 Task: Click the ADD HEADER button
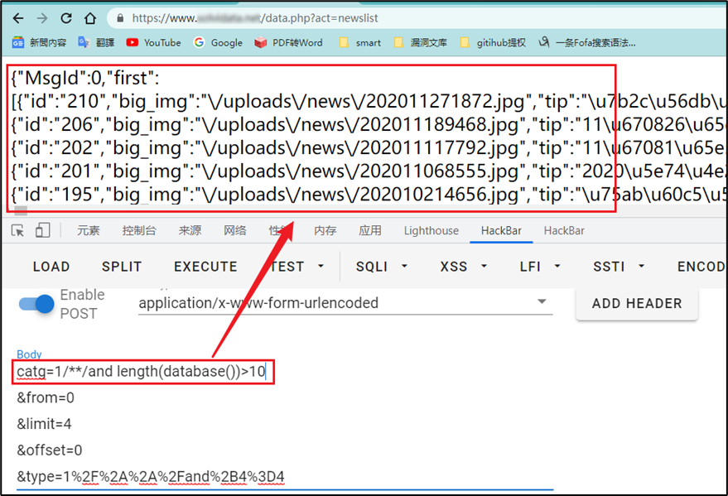point(637,303)
